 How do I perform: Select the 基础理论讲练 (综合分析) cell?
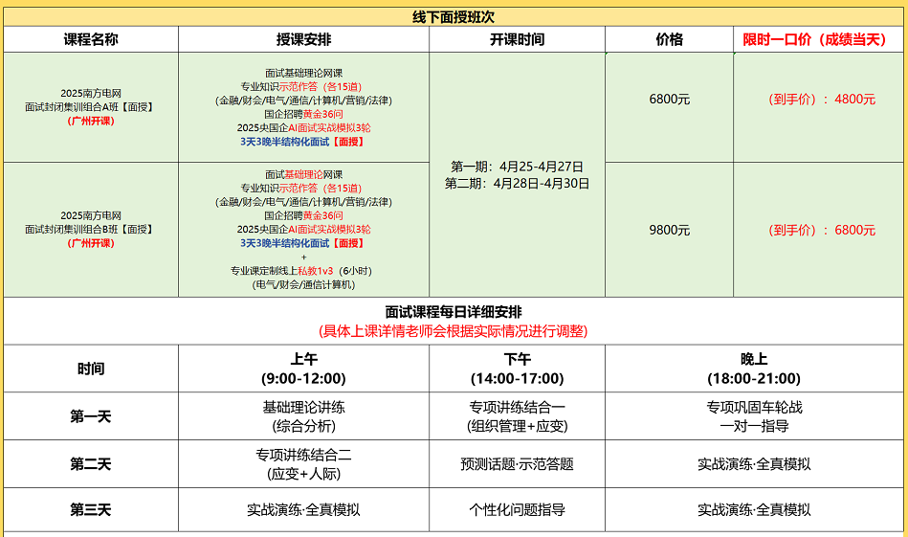click(303, 416)
